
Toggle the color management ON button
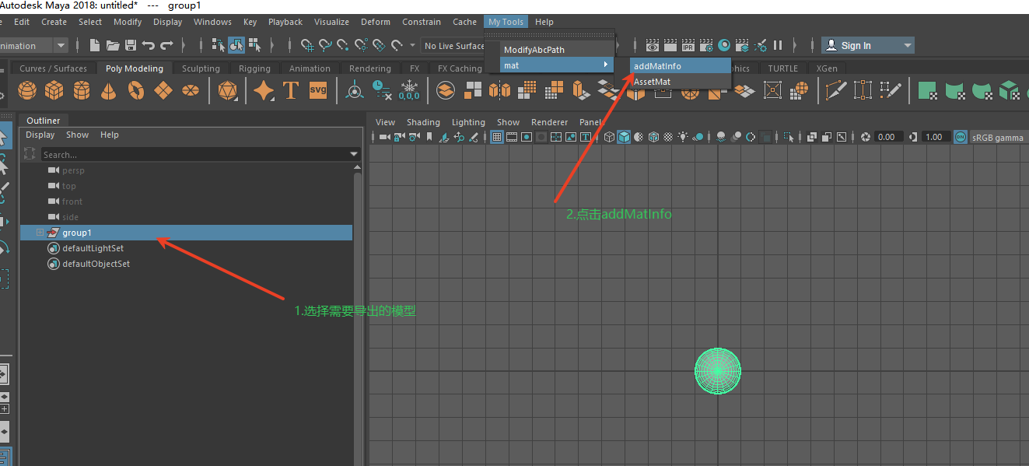(x=960, y=137)
